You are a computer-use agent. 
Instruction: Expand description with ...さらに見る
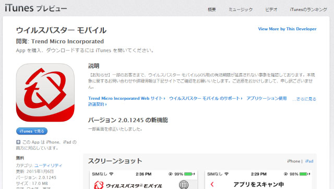pos(304,99)
